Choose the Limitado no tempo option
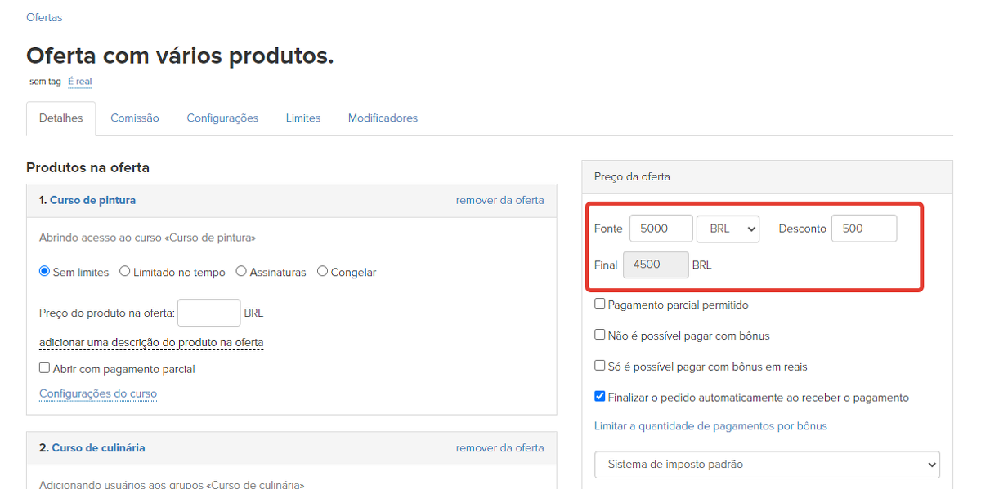This screenshot has height=489, width=981. coord(125,272)
